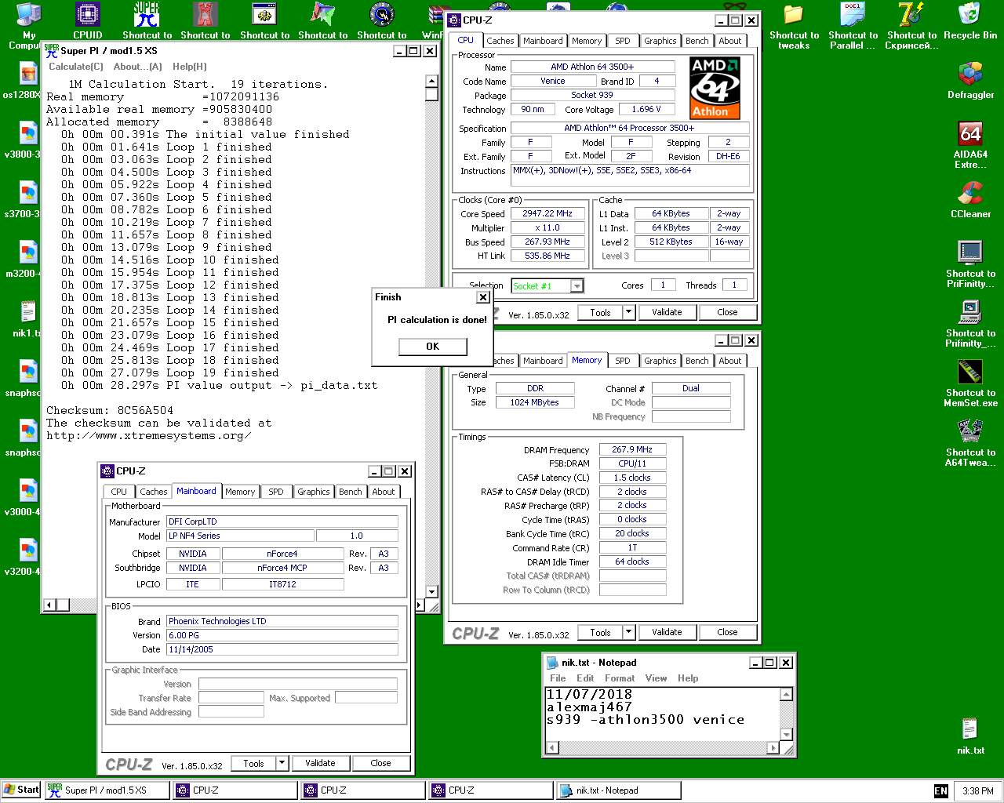The width and height of the screenshot is (1004, 803).
Task: Open the gear-window desktop shortcut icon
Action: [264, 15]
